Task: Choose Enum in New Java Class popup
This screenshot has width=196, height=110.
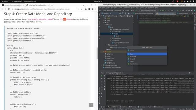Action: pos(147,61)
